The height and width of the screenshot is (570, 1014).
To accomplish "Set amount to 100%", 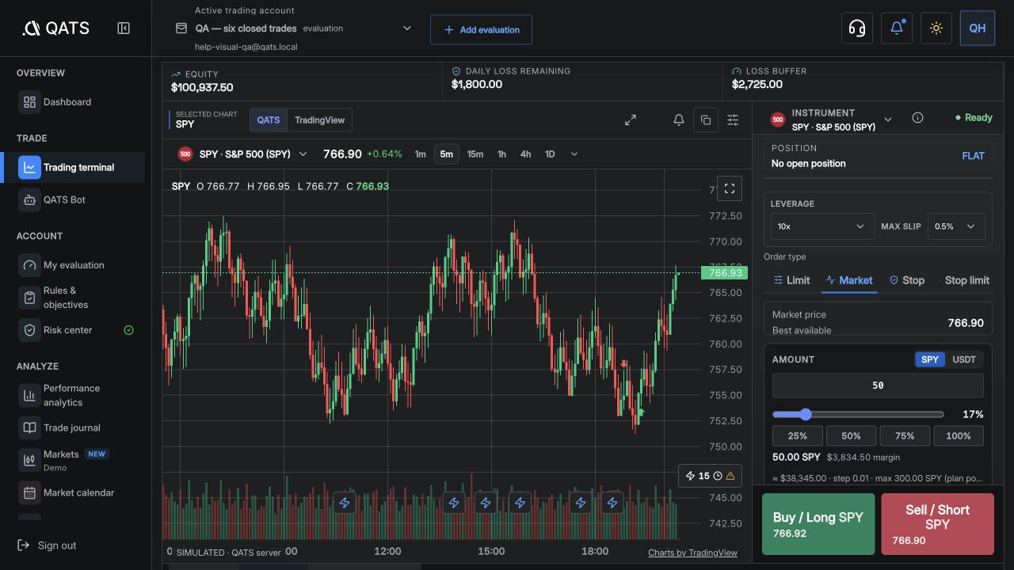I will click(959, 436).
